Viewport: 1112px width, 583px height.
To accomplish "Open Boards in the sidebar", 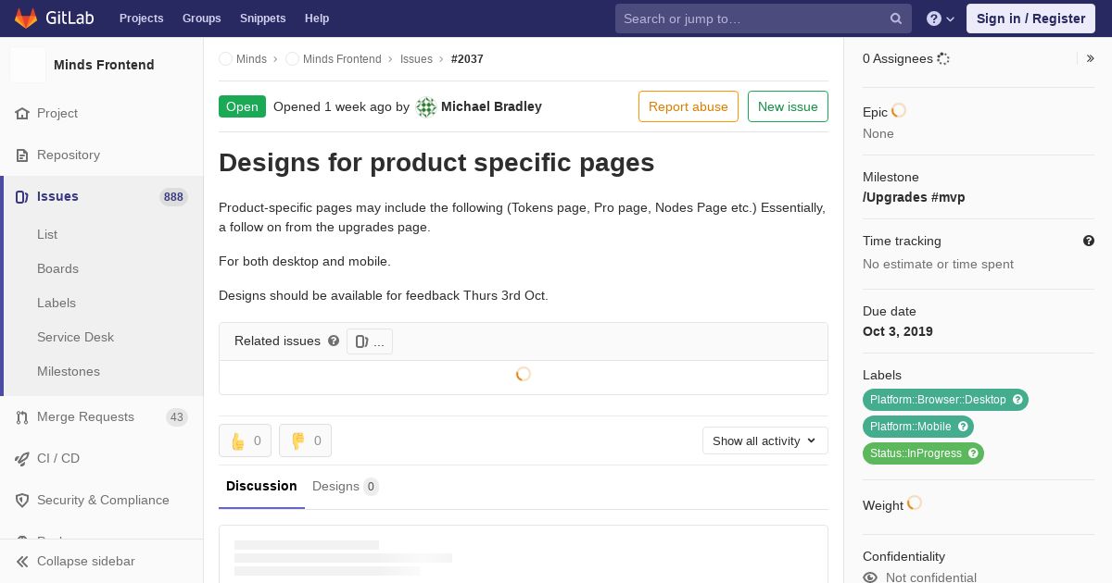I will point(57,268).
